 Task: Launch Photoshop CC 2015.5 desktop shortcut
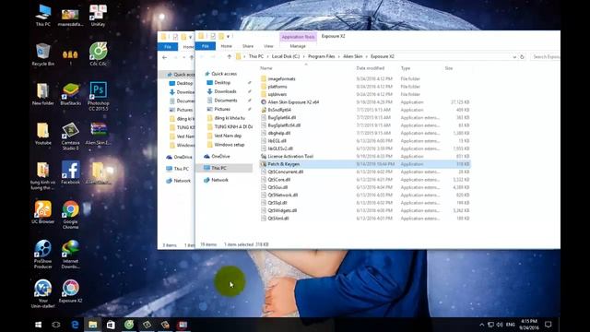point(98,96)
